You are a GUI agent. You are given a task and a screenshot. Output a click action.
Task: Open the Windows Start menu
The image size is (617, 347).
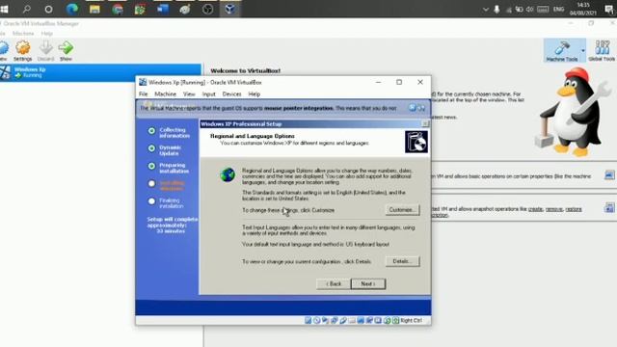point(4,9)
